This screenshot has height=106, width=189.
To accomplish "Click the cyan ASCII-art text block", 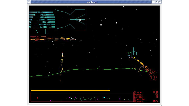I will 42,20.
